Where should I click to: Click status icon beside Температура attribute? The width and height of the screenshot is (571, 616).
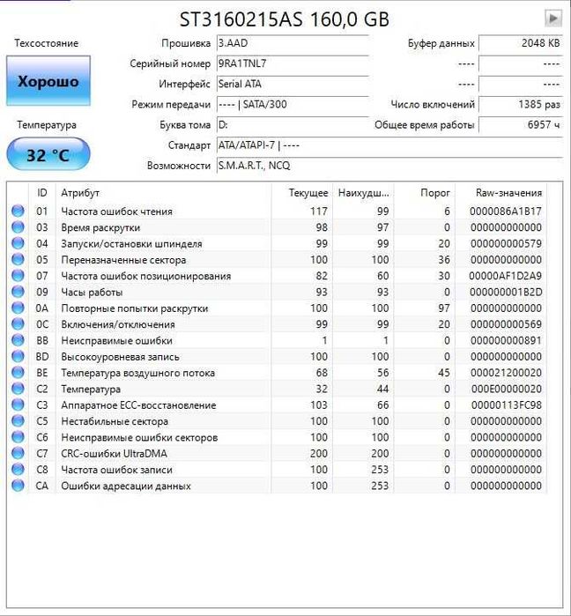coord(19,389)
